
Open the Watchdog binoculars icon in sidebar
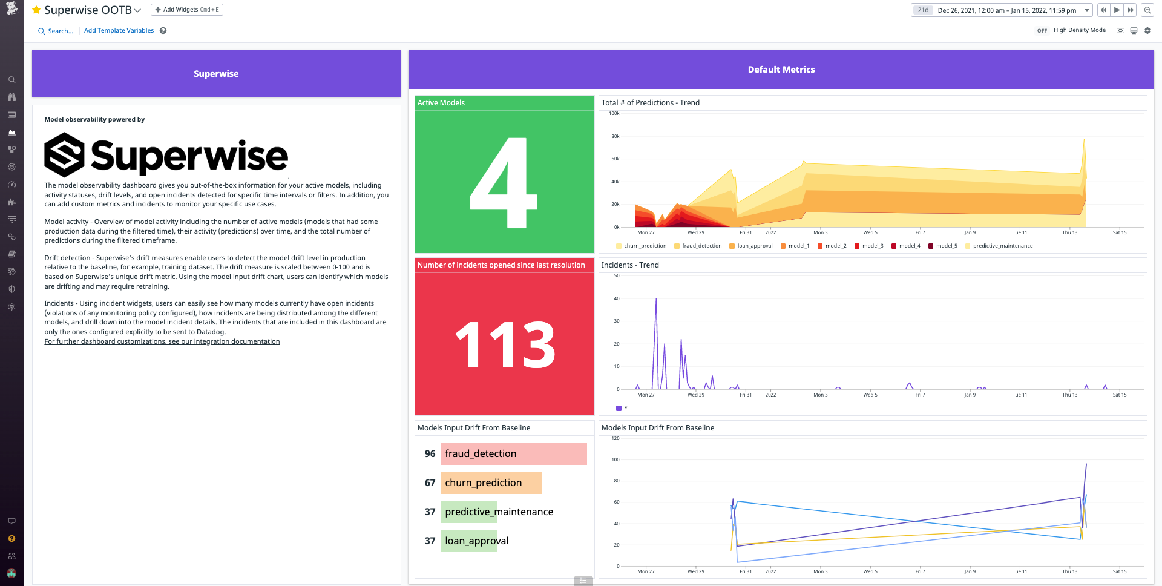[x=11, y=97]
